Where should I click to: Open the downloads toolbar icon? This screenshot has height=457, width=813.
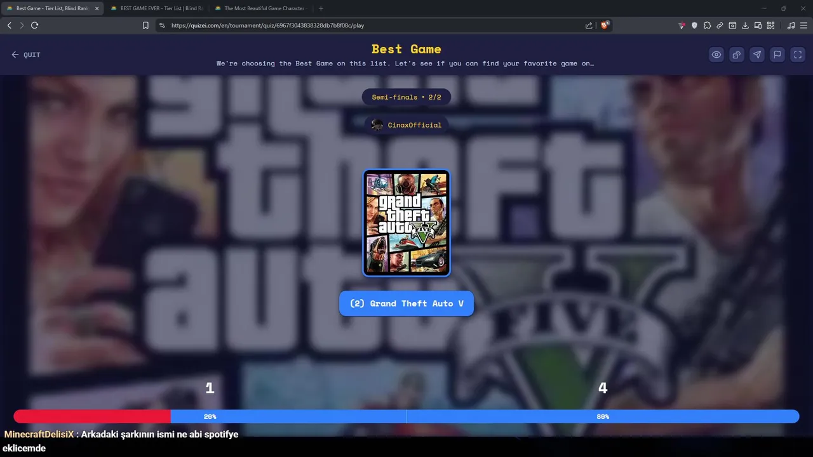click(745, 25)
